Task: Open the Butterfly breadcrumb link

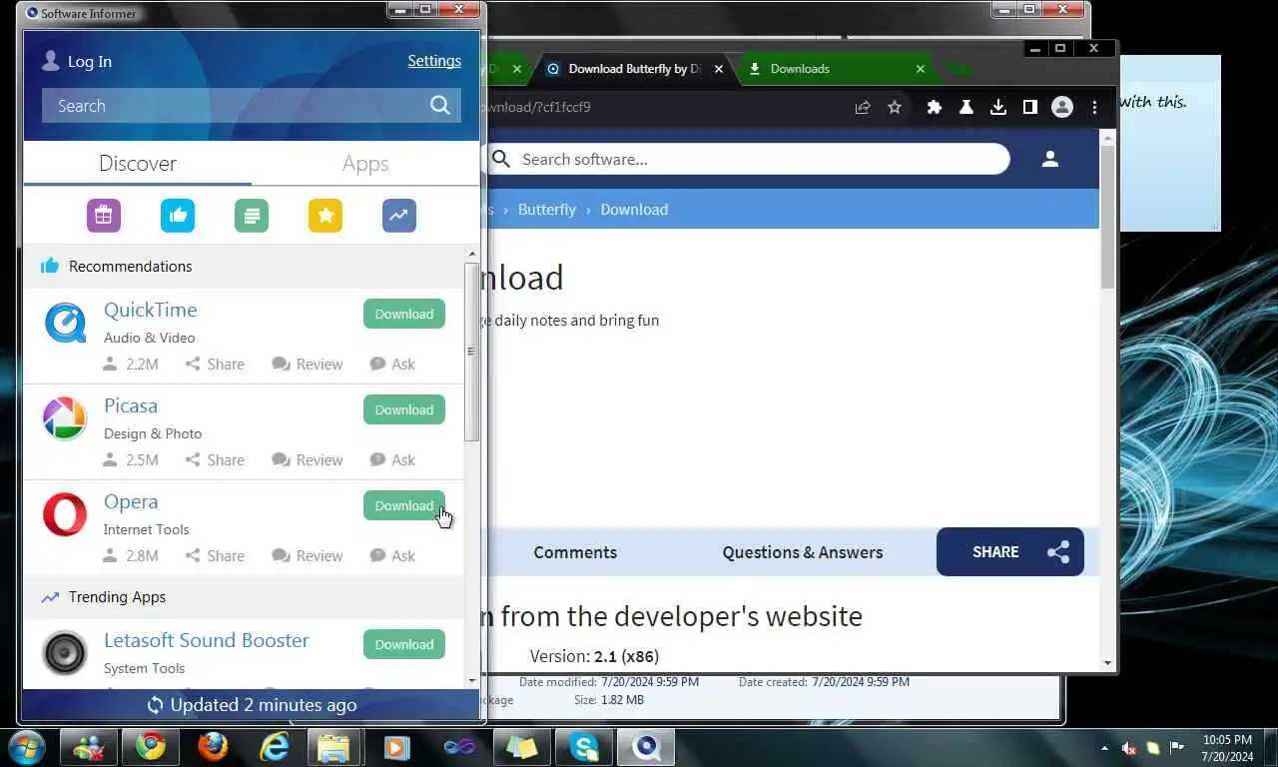Action: pos(547,210)
